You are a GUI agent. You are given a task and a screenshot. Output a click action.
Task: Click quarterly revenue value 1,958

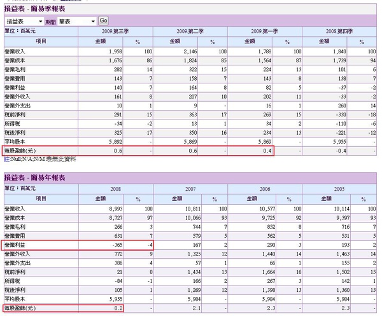click(115, 52)
